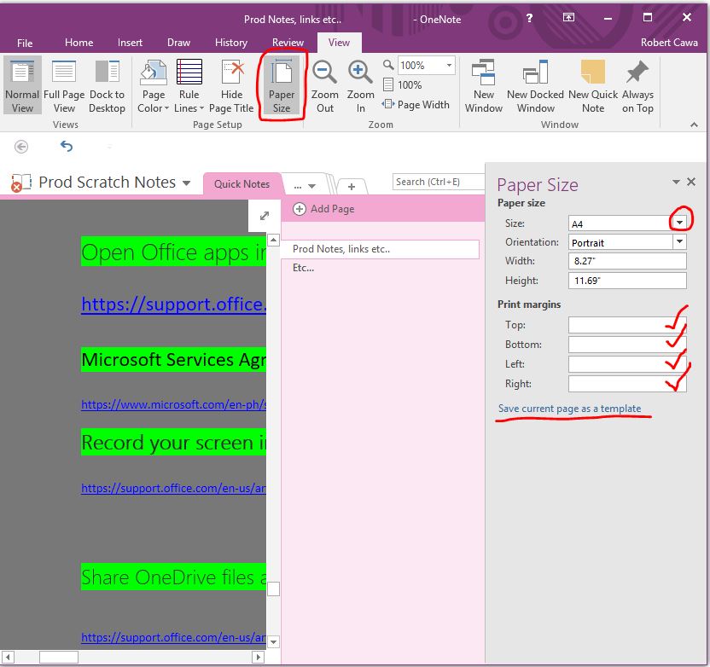Screen dimensions: 710x667
Task: Open the support.office.com link under Open Office apps
Action: 174,304
